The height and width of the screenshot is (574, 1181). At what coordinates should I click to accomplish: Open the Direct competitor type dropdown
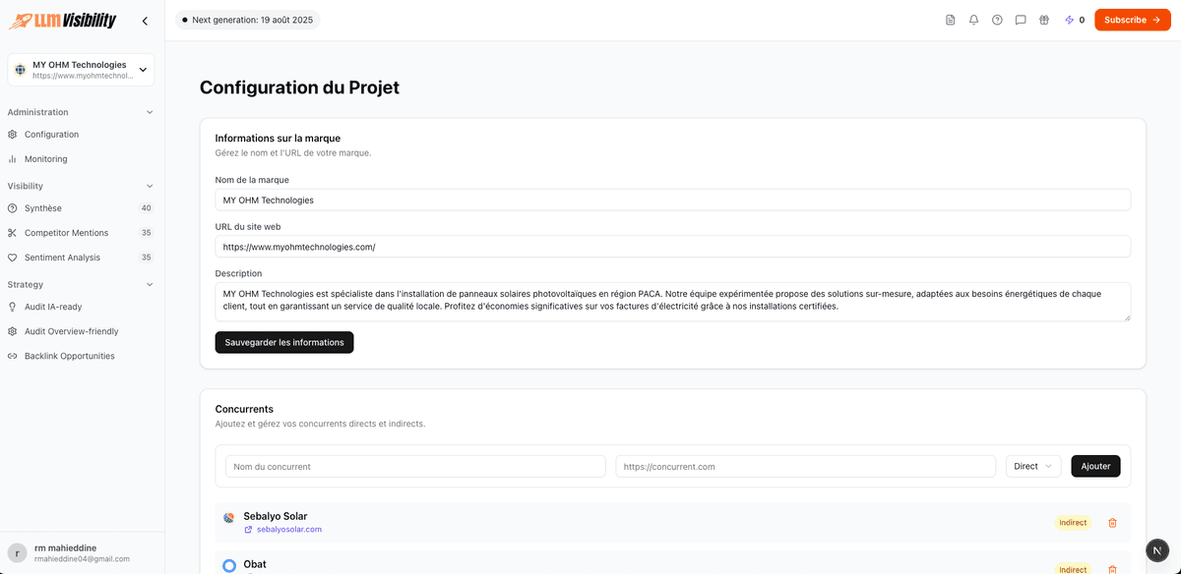tap(1032, 466)
